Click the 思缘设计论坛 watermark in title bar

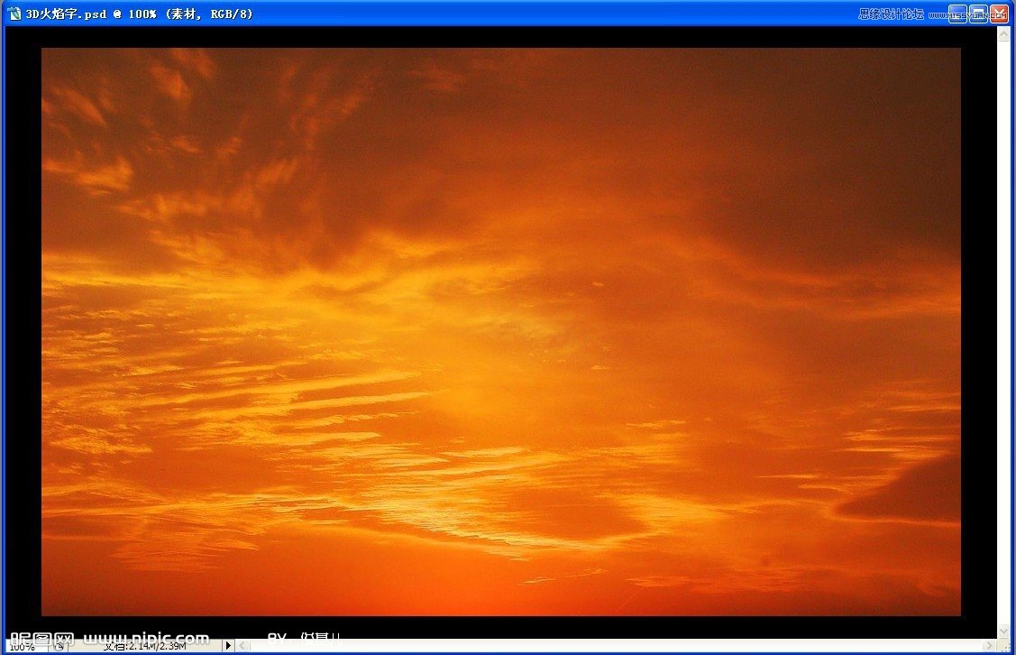(891, 14)
